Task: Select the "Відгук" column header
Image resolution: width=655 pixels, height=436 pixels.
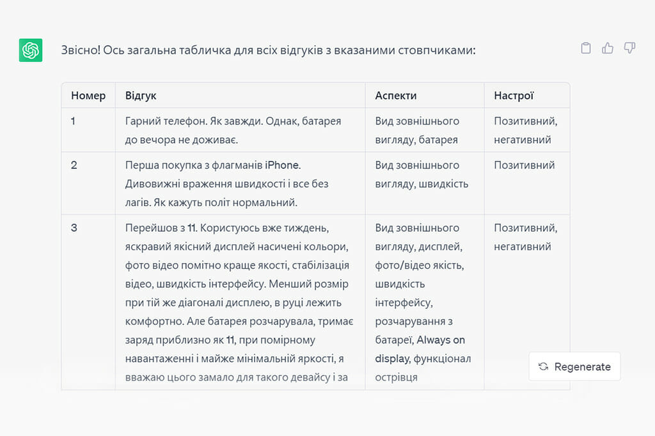Action: (x=141, y=96)
